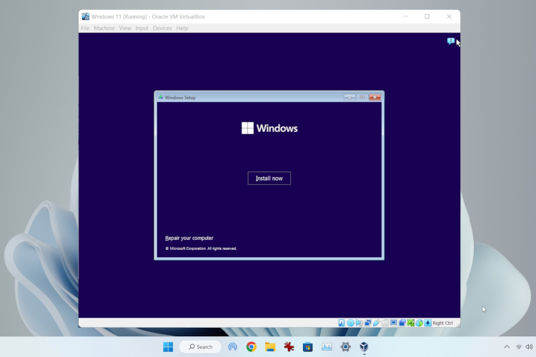Click the display settings status icon
The height and width of the screenshot is (357, 536).
[x=394, y=323]
